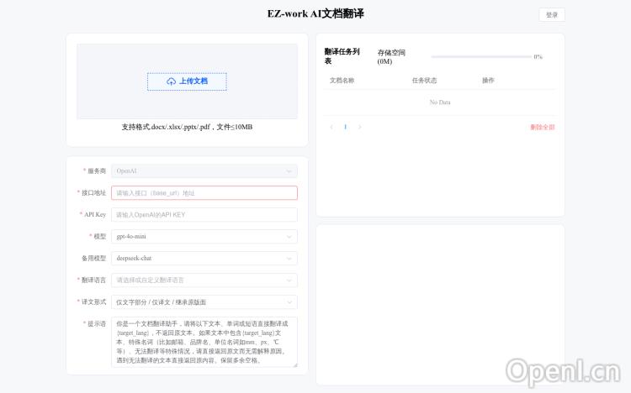The image size is (631, 393).
Task: Click the next page arrow in pagination
Action: click(360, 127)
